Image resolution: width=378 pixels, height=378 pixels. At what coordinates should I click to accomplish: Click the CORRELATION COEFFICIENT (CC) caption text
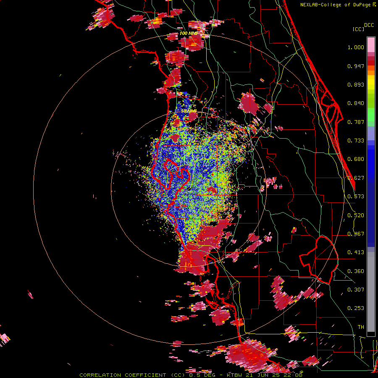point(133,375)
